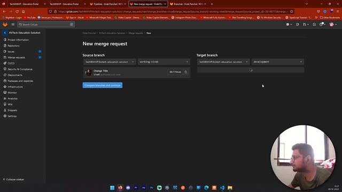Open Deployments in sidebar
Viewport: 342px width, 192px height.
(x=15, y=75)
